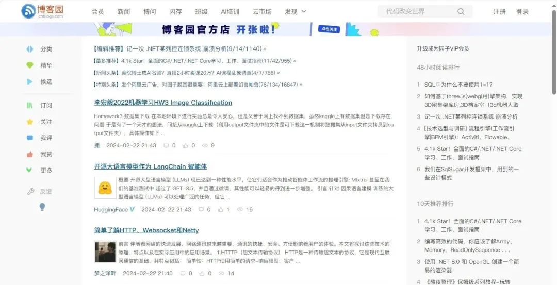
Task: Open article 简单了解HTTP、Websocket和Netty
Action: pos(146,230)
